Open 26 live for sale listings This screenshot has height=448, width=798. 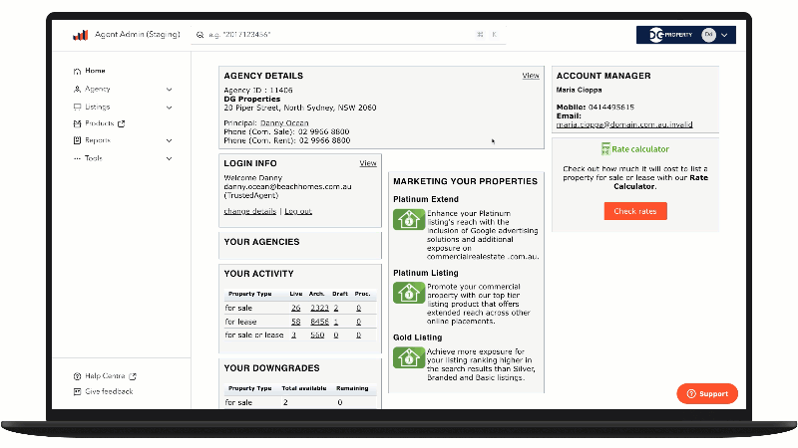point(295,308)
